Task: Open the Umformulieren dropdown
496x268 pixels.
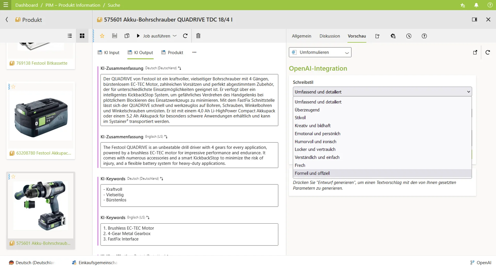Action: (x=320, y=52)
